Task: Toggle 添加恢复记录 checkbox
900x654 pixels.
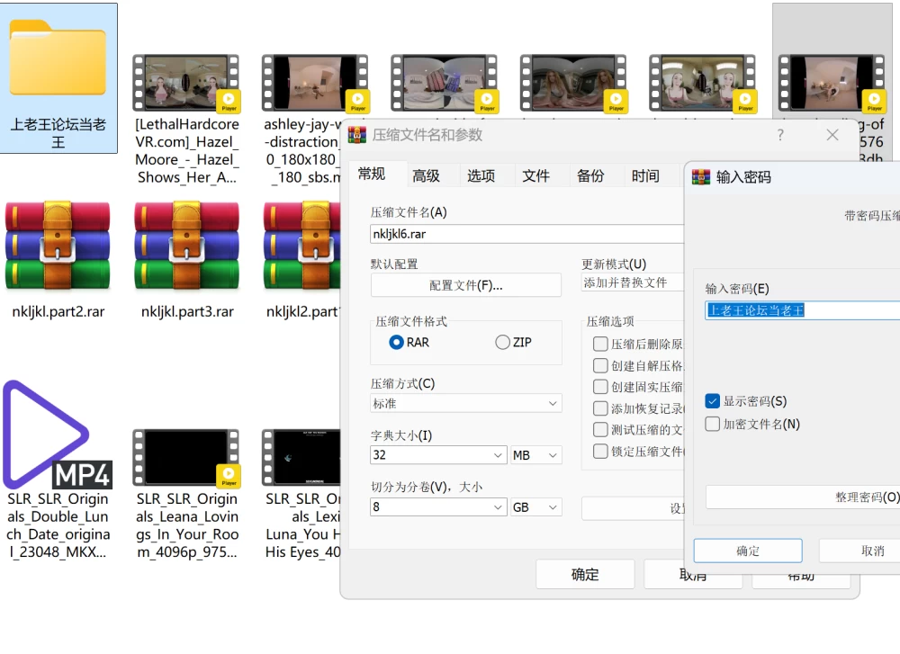Action: (600, 408)
